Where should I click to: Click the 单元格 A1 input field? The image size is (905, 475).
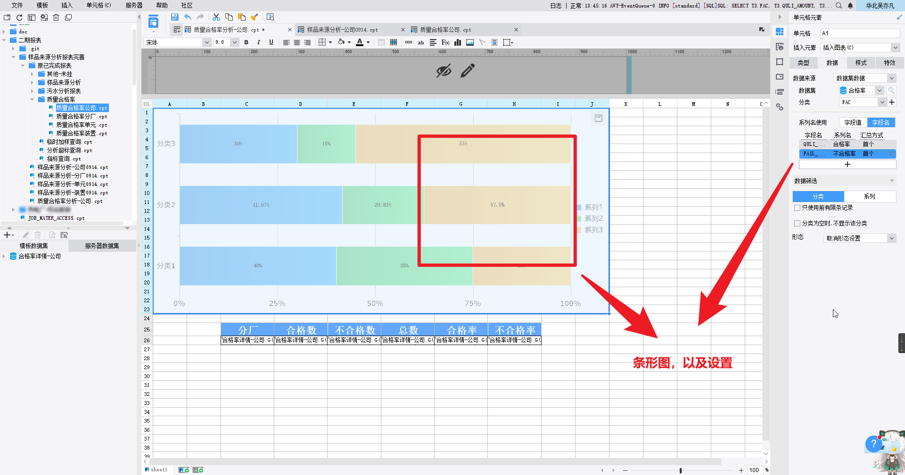pos(860,33)
